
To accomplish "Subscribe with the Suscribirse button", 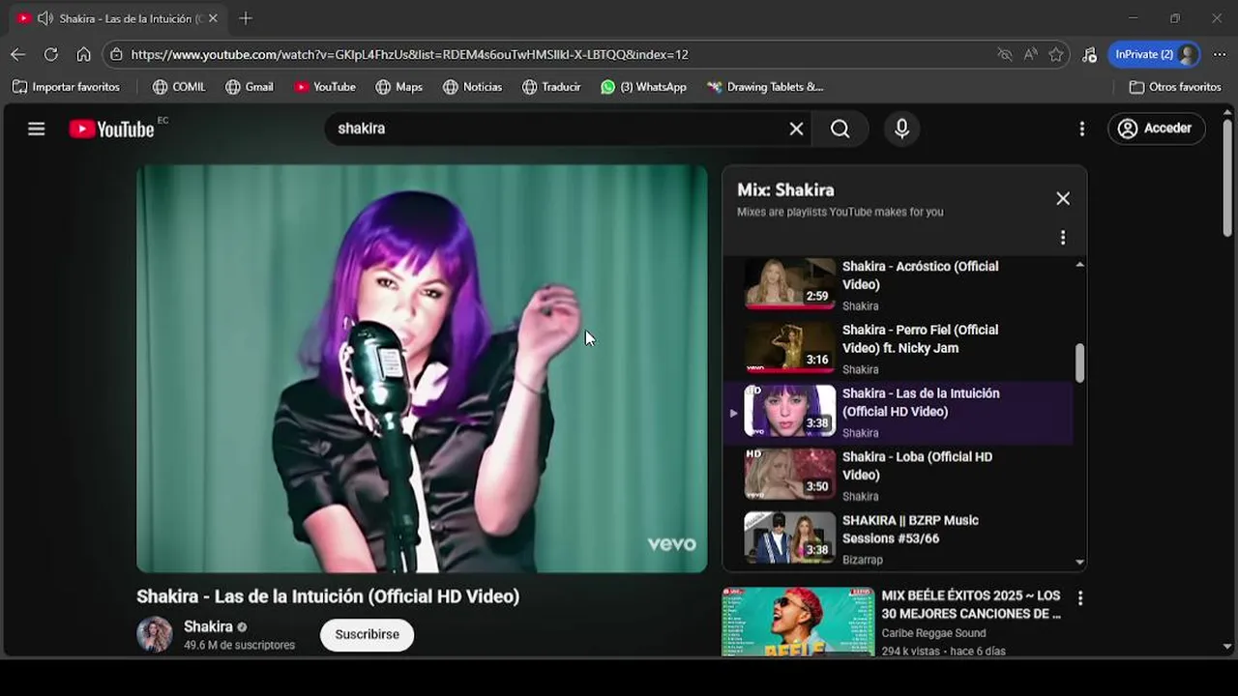I will point(367,634).
